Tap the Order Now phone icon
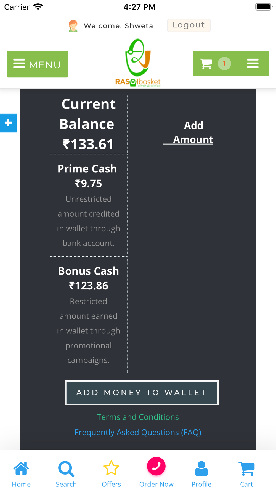 [x=156, y=466]
